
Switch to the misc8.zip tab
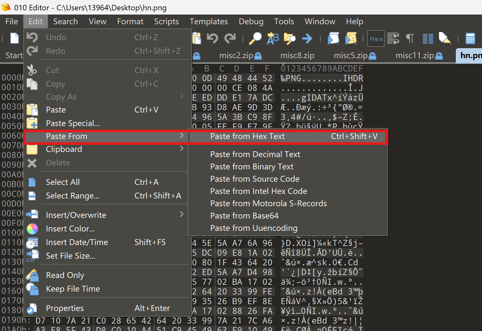tap(297, 56)
